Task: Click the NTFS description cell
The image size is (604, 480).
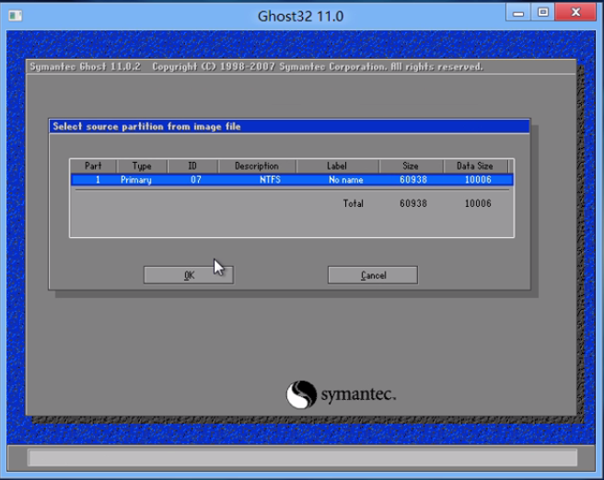Action: pyautogui.click(x=270, y=179)
